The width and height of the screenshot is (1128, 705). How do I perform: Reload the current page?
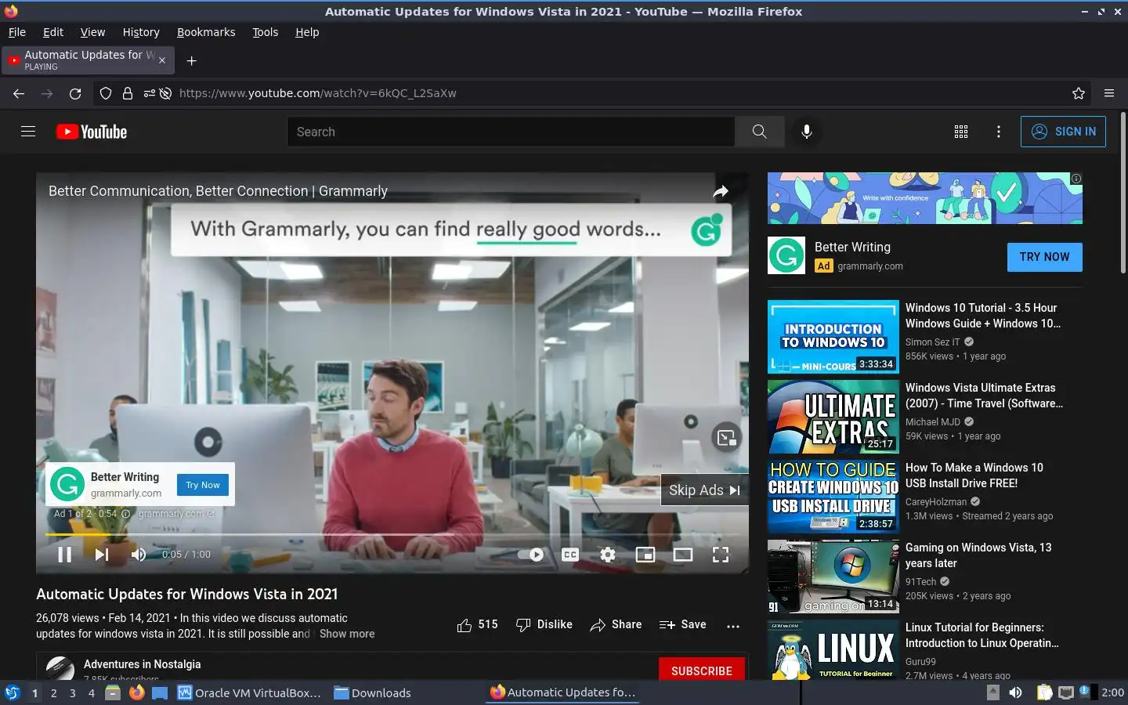[75, 93]
